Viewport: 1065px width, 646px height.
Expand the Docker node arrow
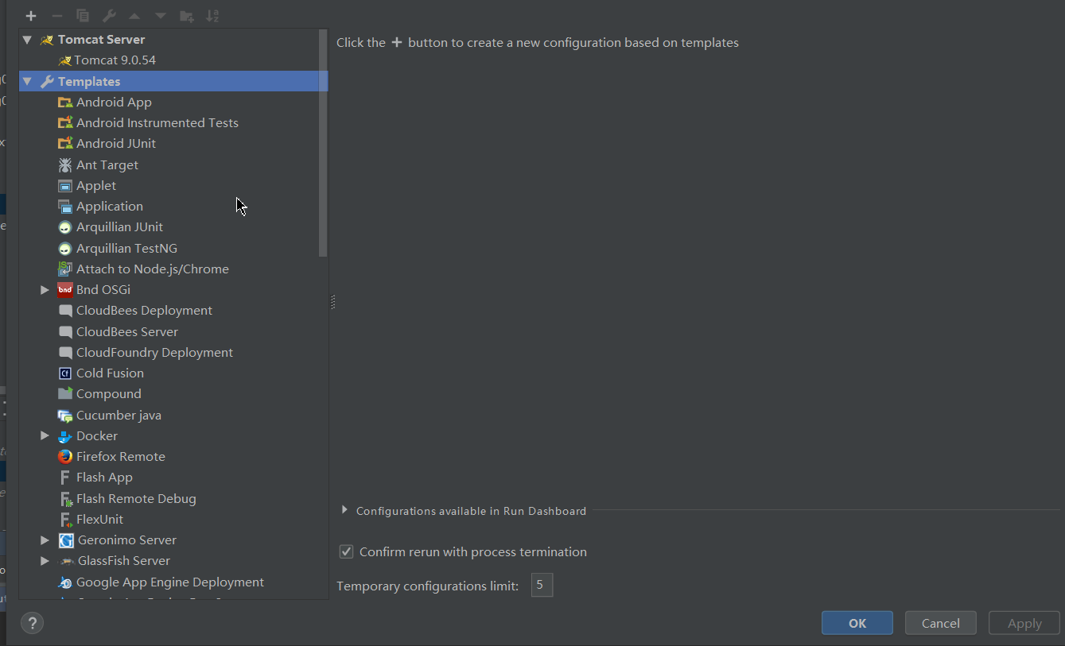[x=45, y=435]
